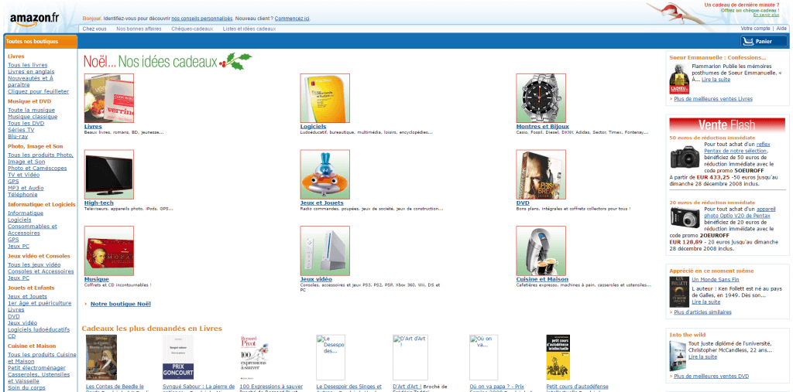Go to the Chez vous menu item

[94, 29]
